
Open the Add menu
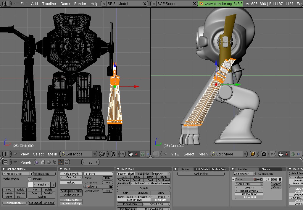pyautogui.click(x=34, y=4)
